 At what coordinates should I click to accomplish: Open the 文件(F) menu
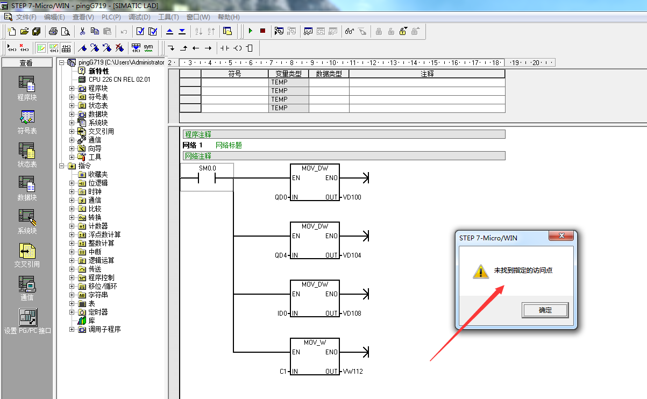[26, 17]
